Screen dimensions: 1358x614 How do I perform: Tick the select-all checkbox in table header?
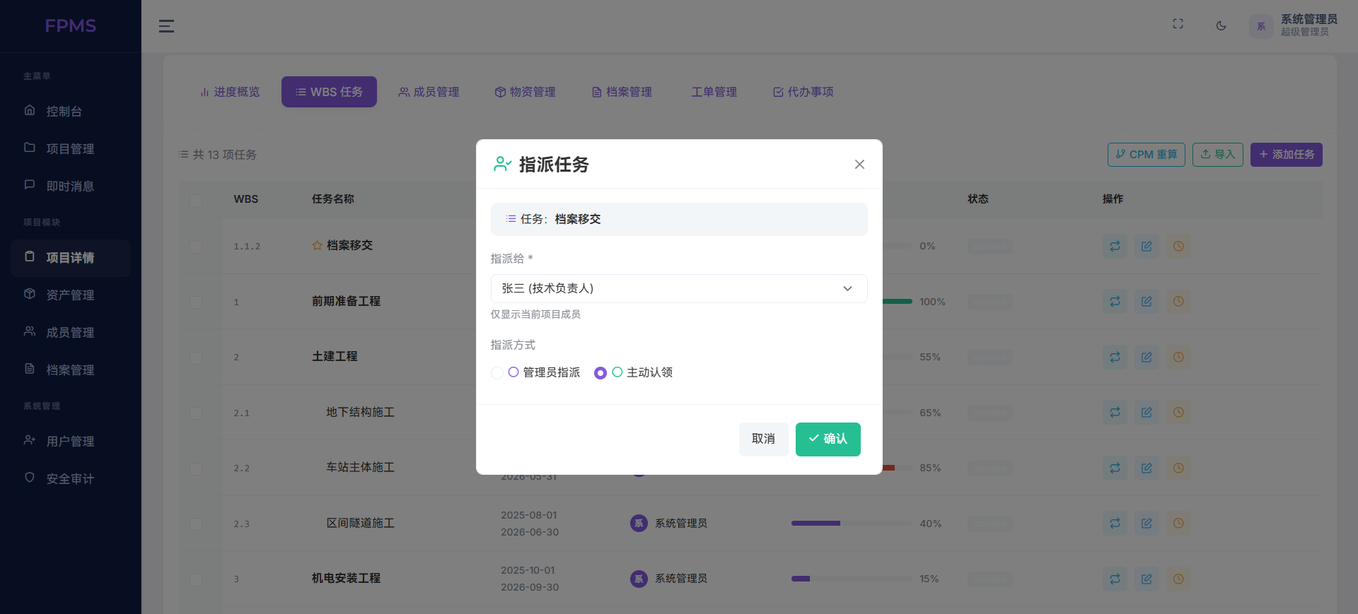(196, 200)
